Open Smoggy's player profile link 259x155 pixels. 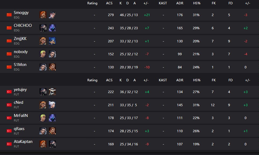pyautogui.click(x=21, y=13)
